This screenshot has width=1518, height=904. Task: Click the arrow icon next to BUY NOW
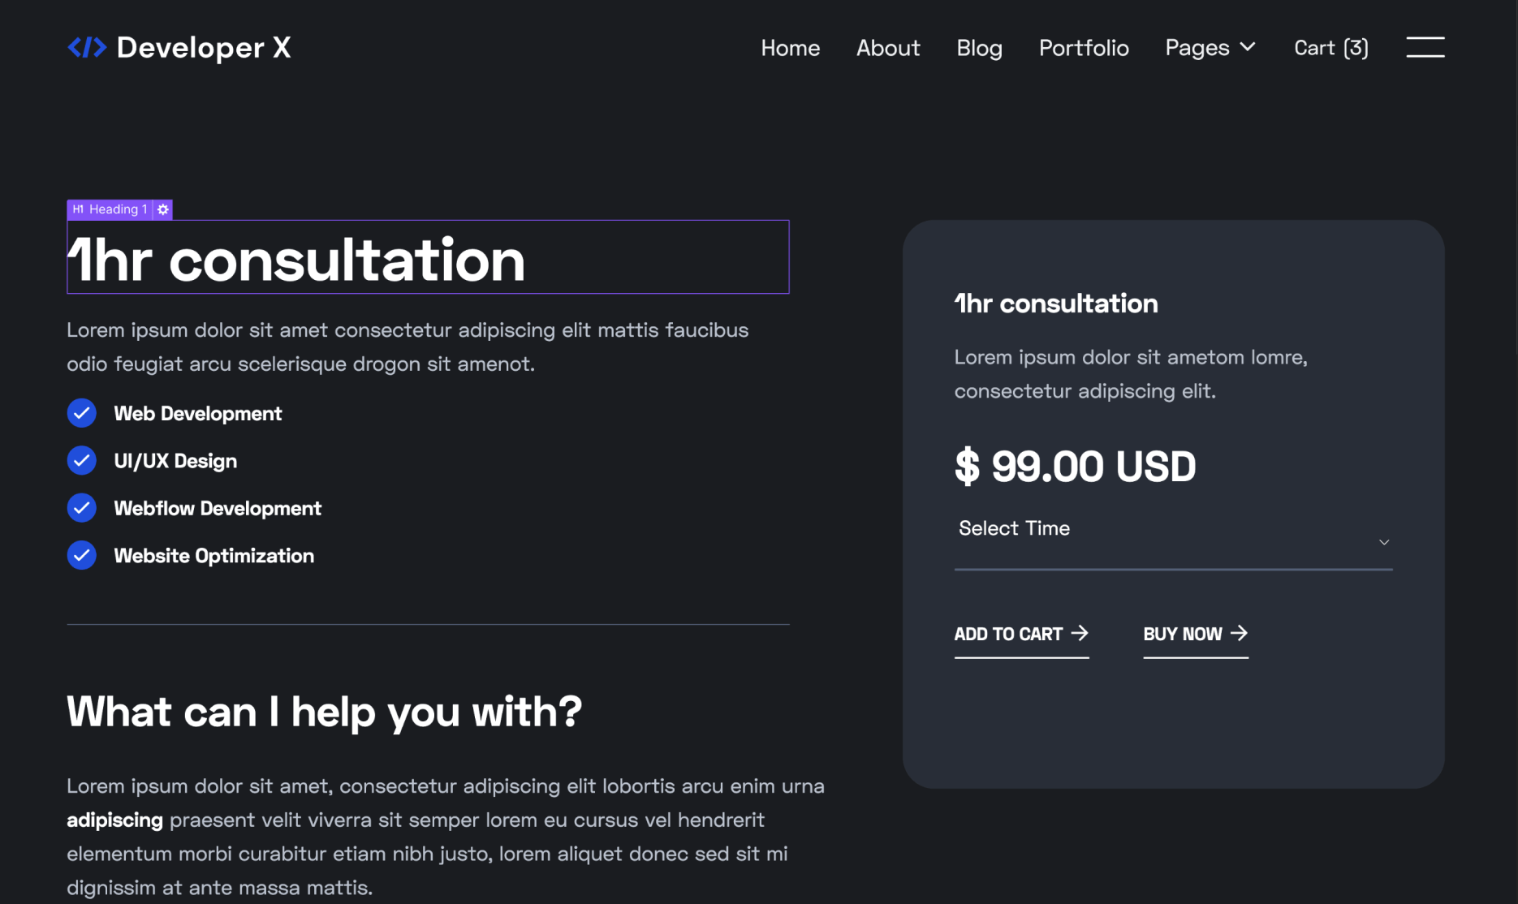(1238, 633)
